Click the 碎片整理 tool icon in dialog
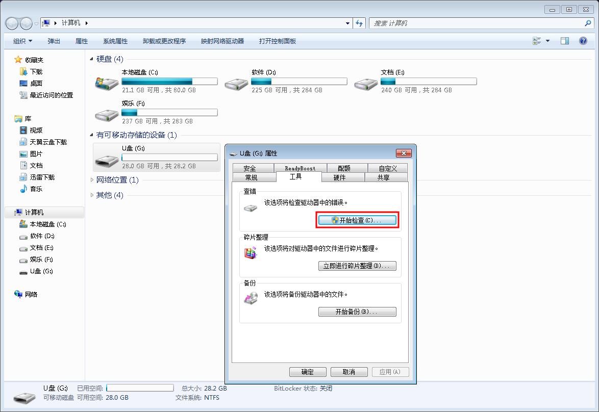599x412 pixels. pyautogui.click(x=251, y=252)
